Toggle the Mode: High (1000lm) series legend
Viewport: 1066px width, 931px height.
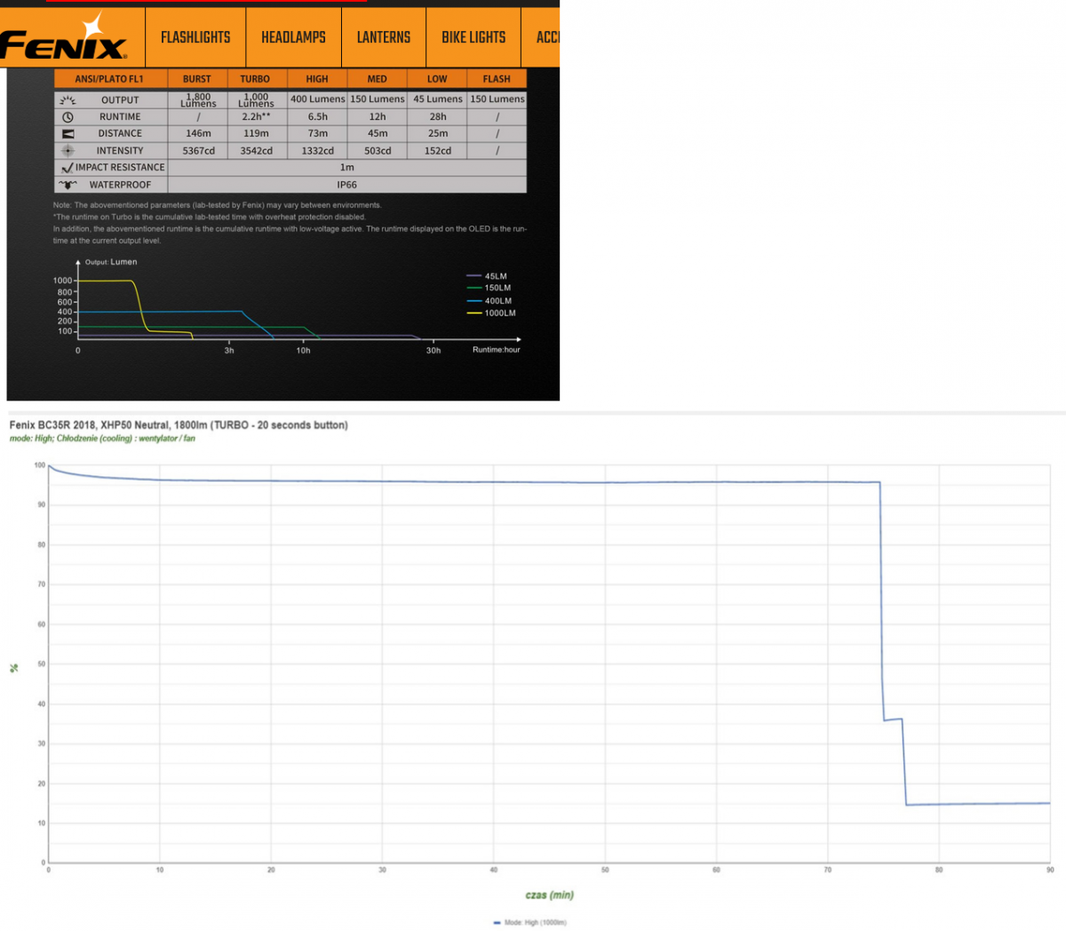(529, 923)
